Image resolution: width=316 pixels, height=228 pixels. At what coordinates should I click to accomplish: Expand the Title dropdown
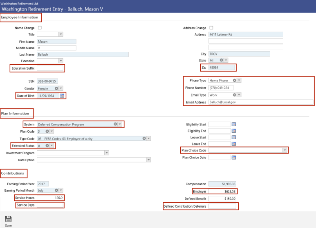click(61, 35)
